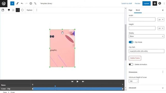Click Delete Frame button

point(135,58)
